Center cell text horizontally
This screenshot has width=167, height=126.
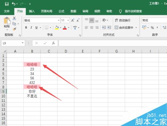point(92,27)
